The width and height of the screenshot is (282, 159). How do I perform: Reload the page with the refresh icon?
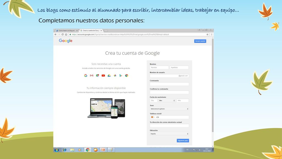pyautogui.click(x=63, y=35)
